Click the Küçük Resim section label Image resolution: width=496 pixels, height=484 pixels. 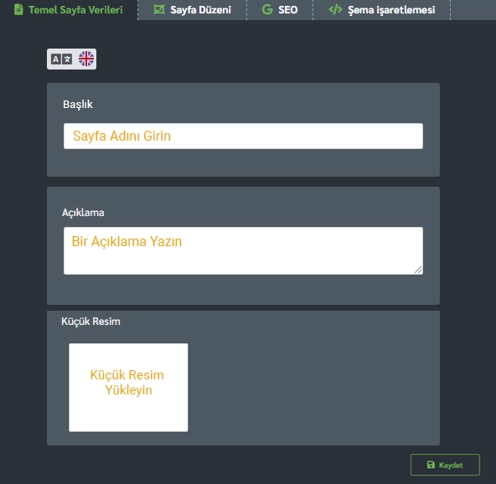90,322
